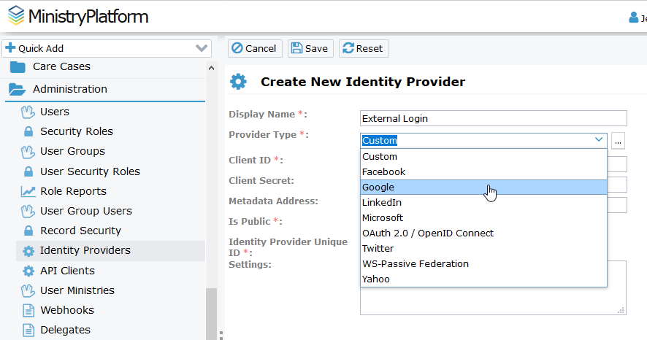Go to User Ministries page

77,290
